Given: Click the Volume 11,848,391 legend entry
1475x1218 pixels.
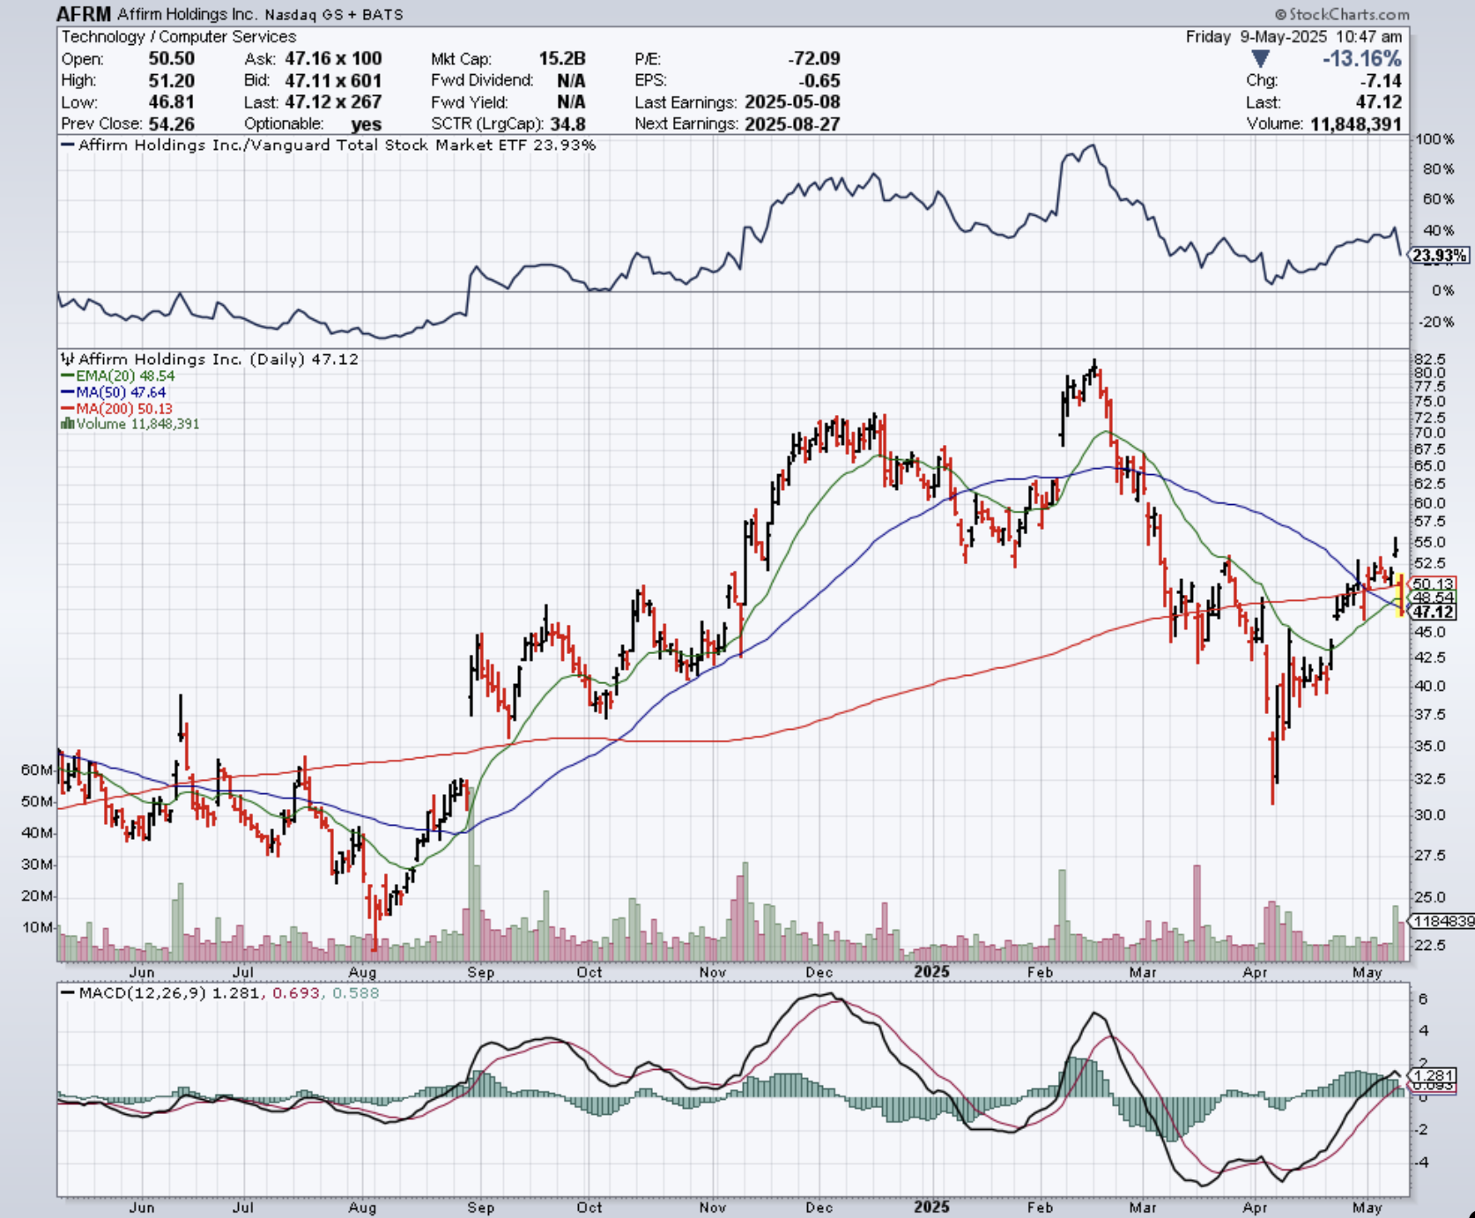Looking at the screenshot, I should click(130, 424).
